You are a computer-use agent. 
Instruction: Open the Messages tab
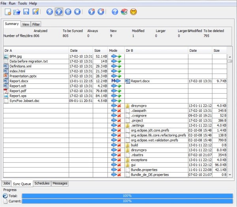60,183
